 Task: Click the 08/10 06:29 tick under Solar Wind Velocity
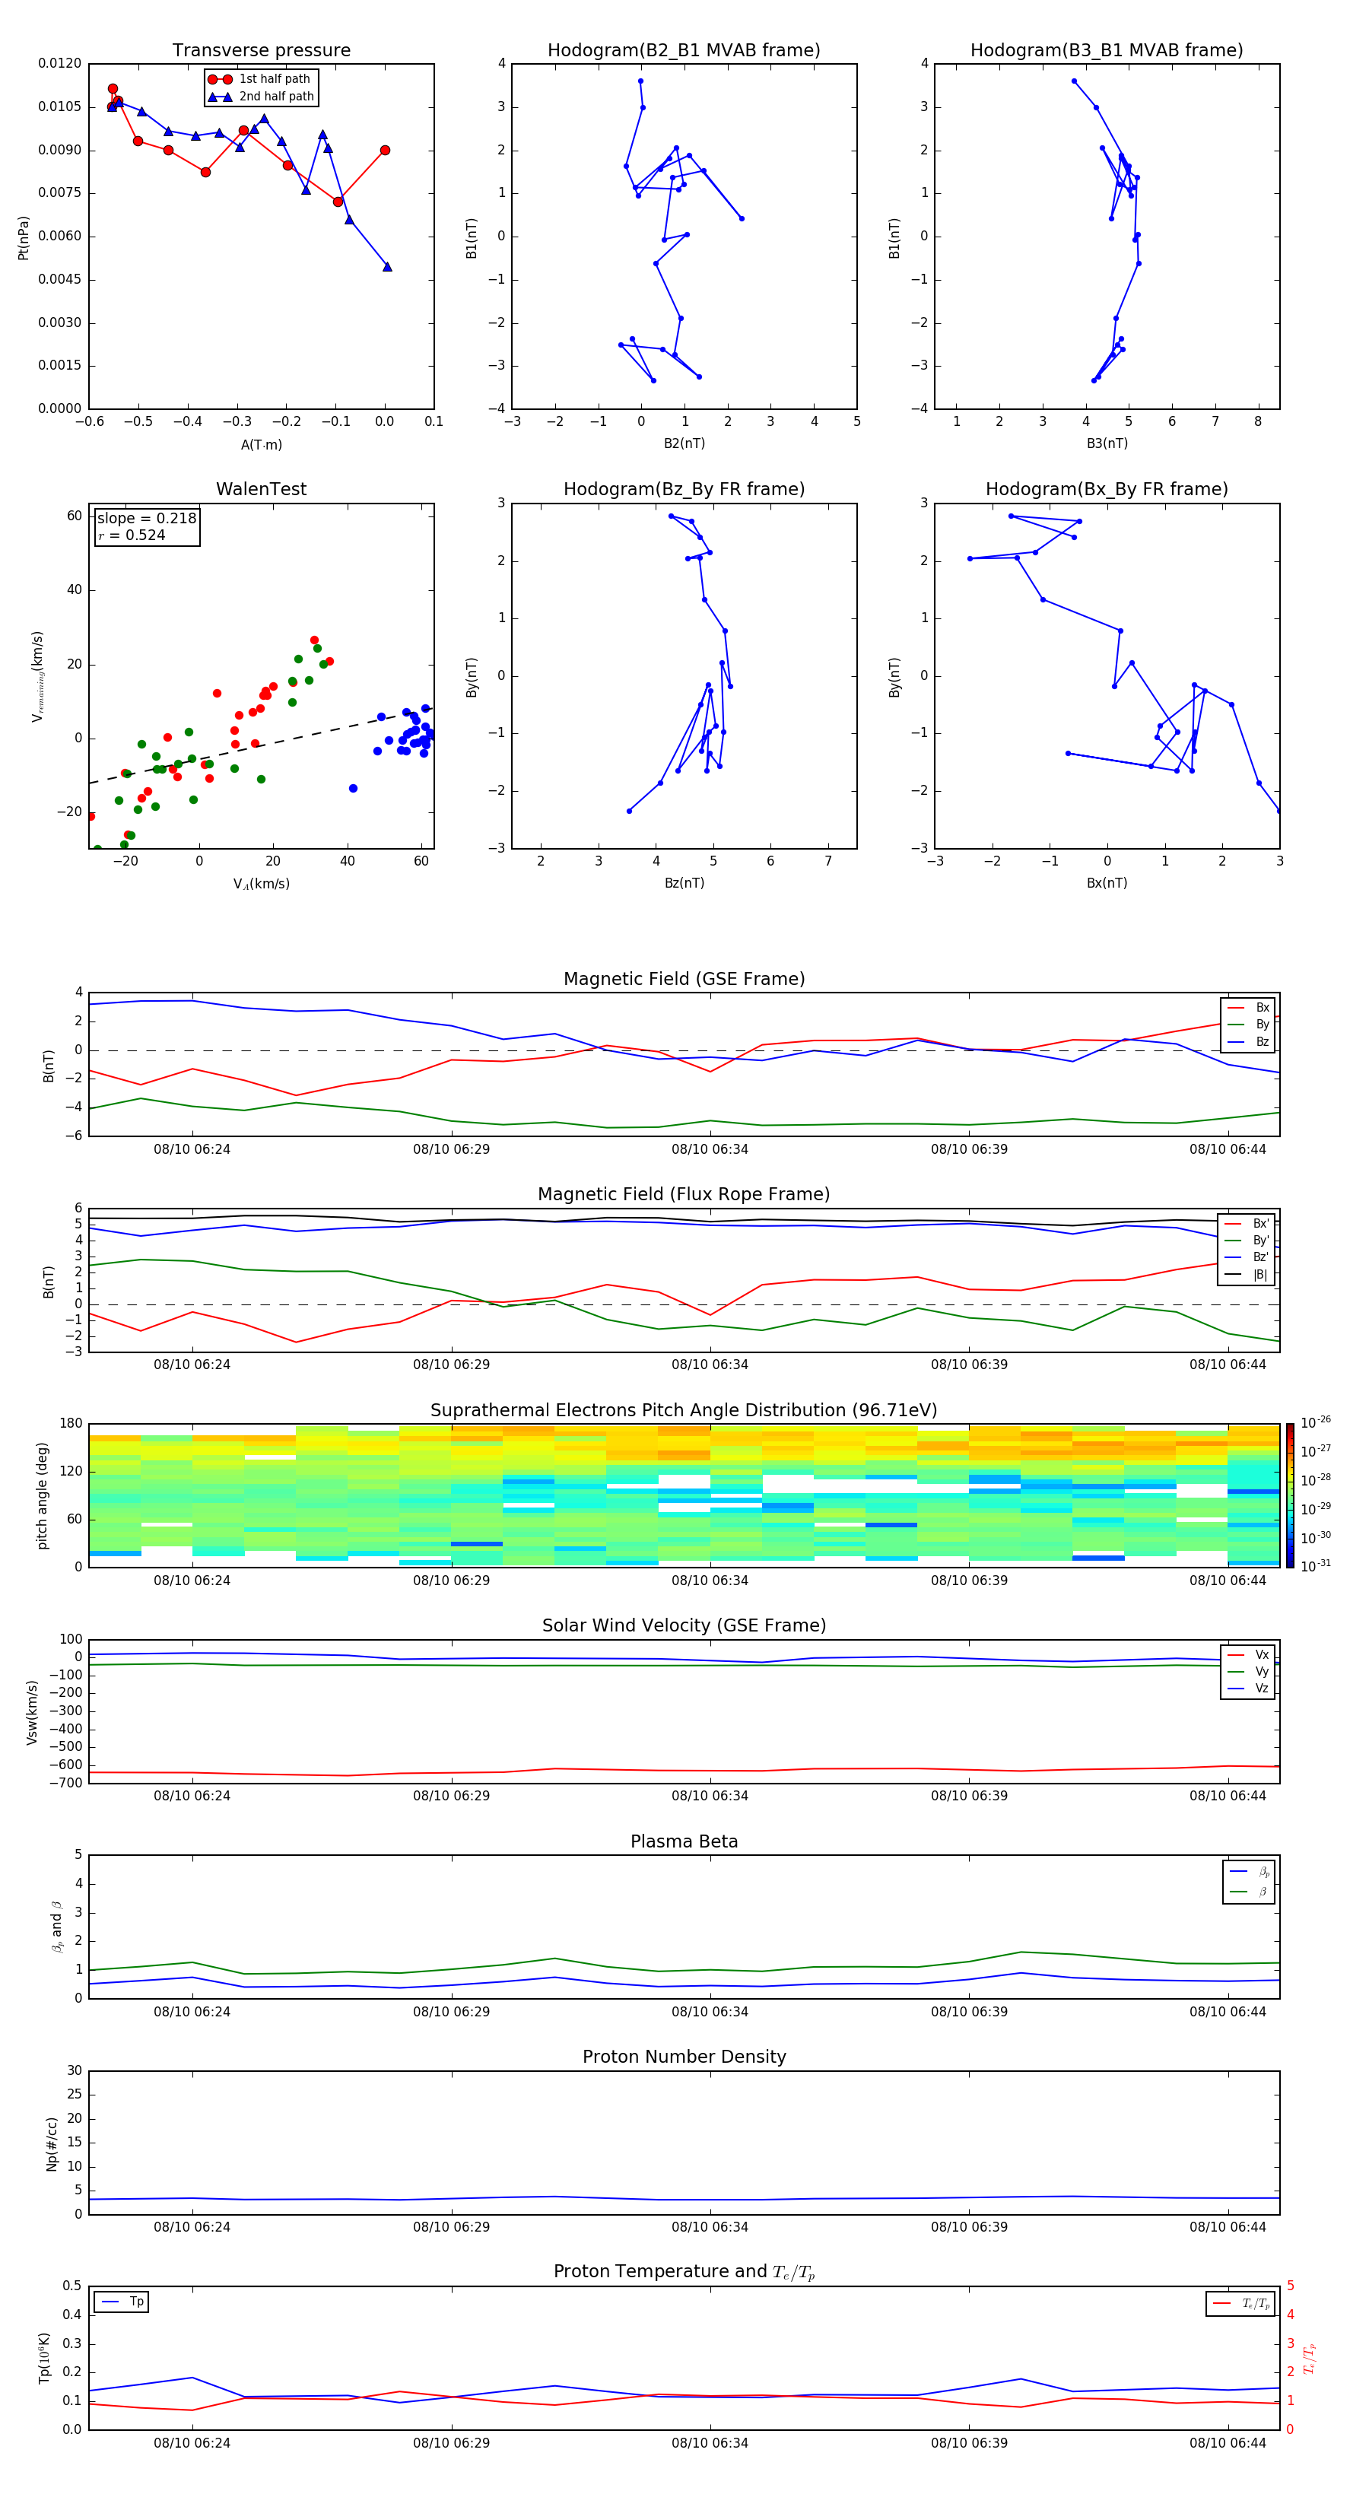point(451,1795)
